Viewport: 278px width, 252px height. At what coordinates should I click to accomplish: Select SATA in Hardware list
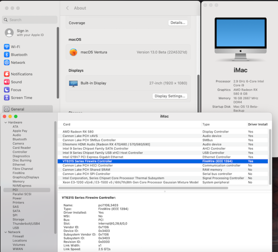[x=16, y=211]
